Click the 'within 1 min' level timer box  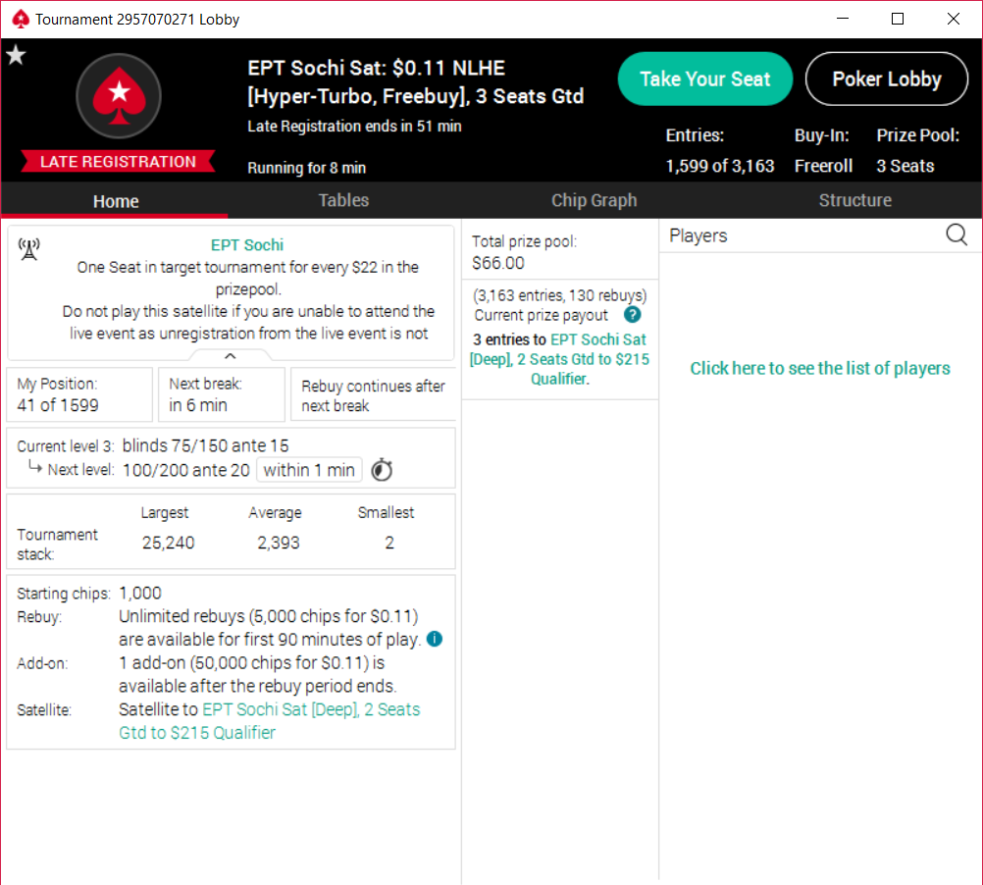point(309,470)
